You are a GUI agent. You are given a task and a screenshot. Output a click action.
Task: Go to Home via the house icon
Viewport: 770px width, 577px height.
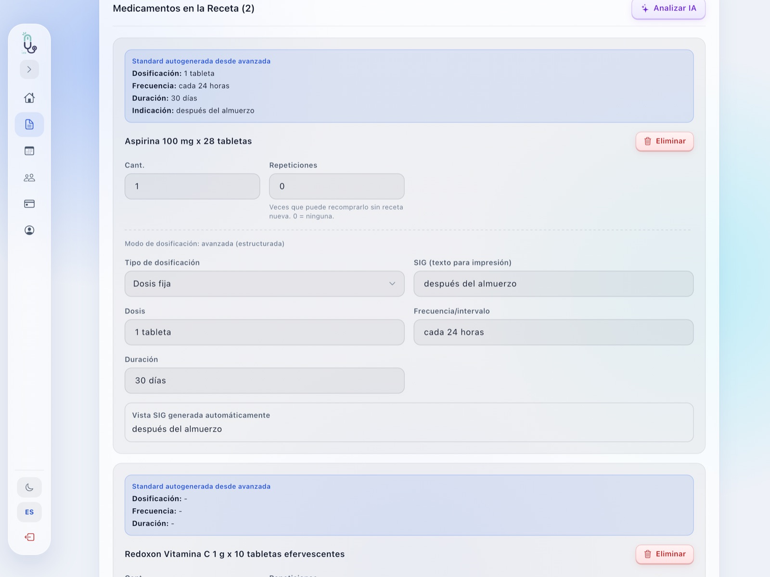(29, 98)
